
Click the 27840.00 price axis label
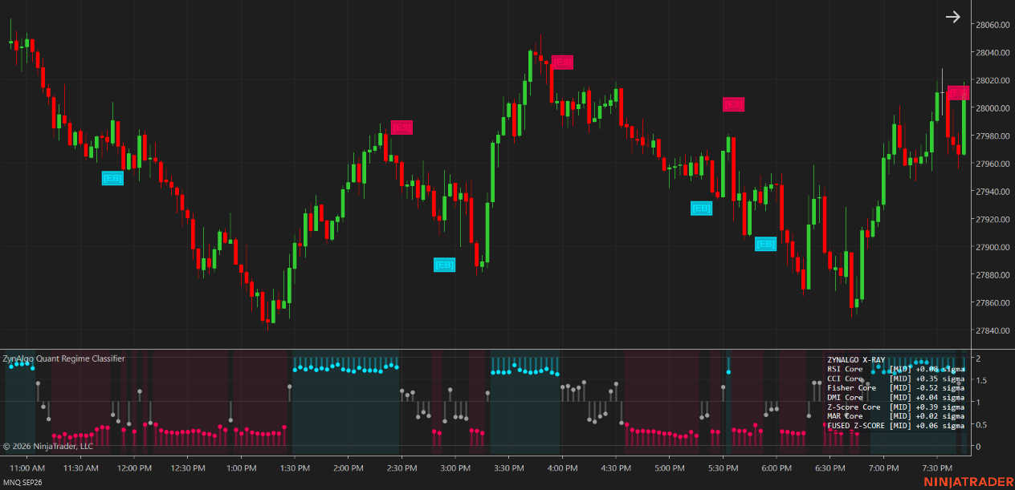tap(993, 330)
